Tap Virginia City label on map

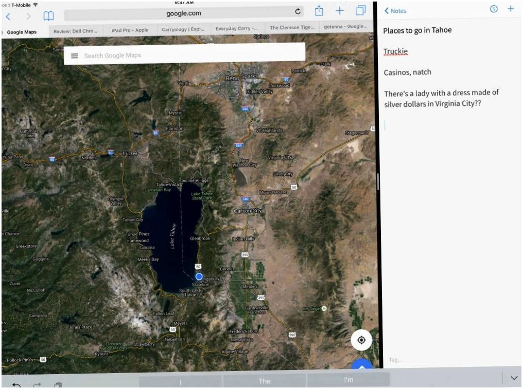point(280,157)
